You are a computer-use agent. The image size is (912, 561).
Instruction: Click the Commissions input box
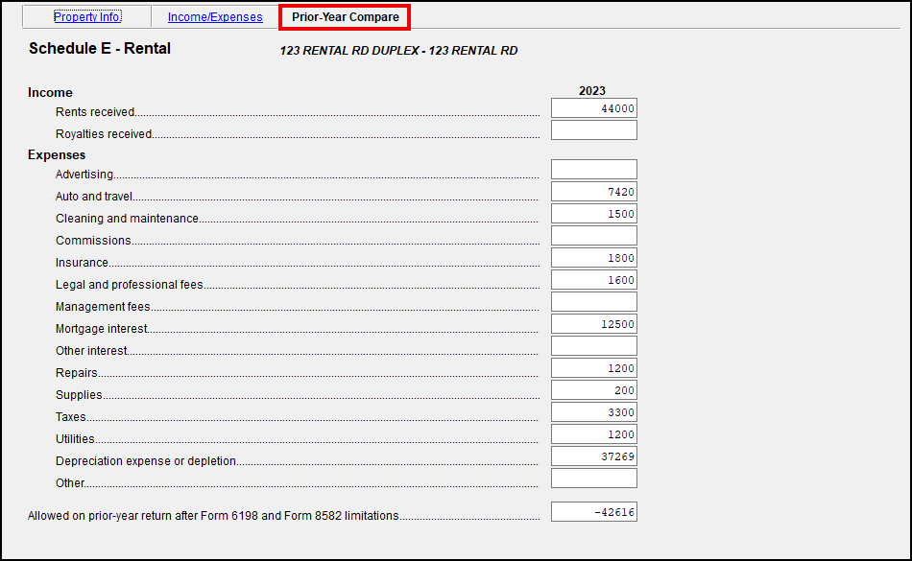[x=594, y=236]
